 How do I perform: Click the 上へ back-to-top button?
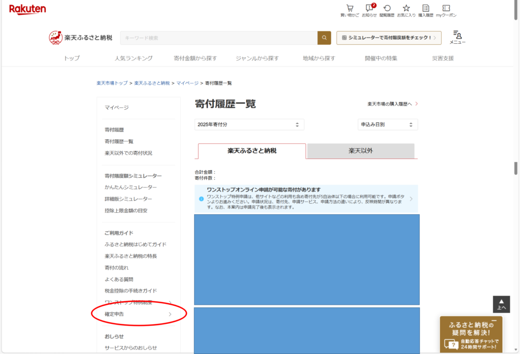point(501,304)
